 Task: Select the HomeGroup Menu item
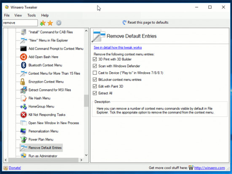tap(41, 106)
